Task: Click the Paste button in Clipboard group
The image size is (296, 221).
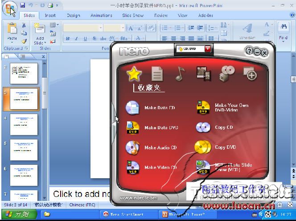Action: (12, 32)
